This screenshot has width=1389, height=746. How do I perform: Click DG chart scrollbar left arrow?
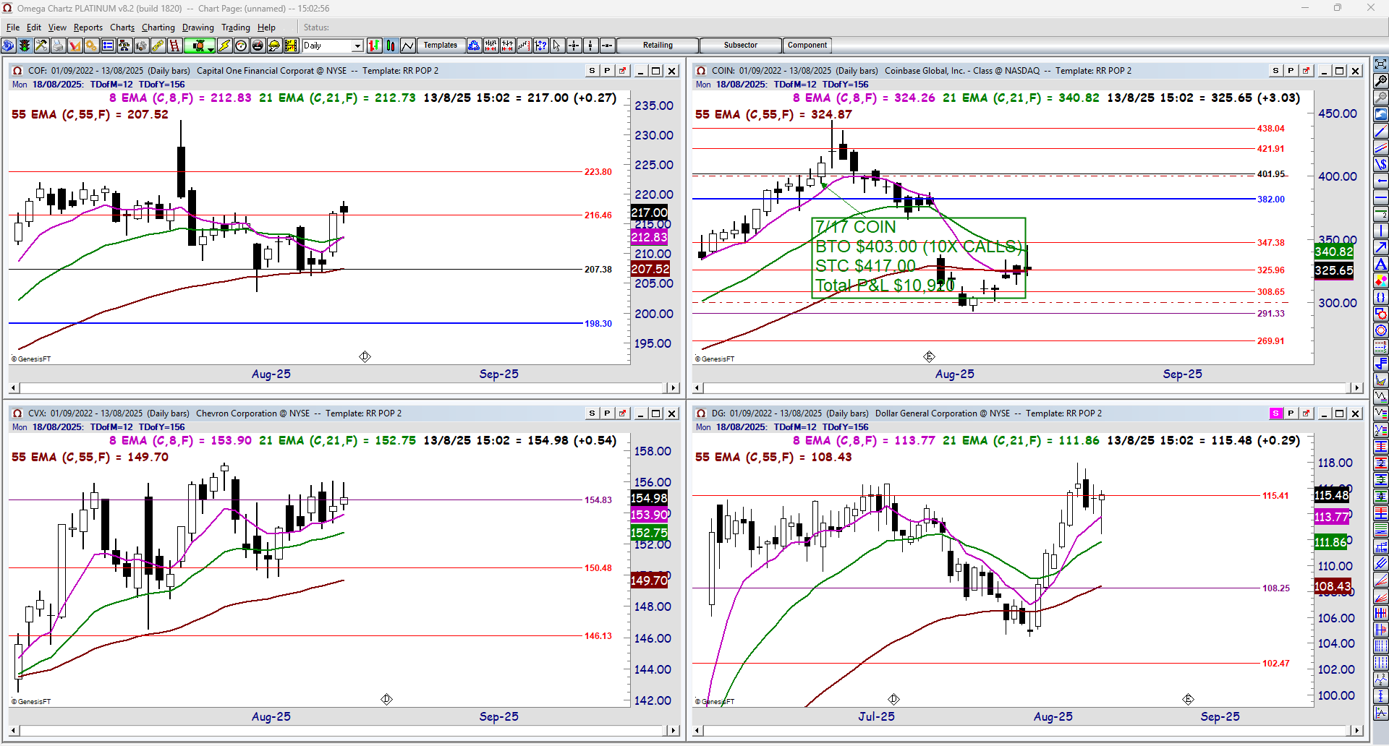[697, 731]
